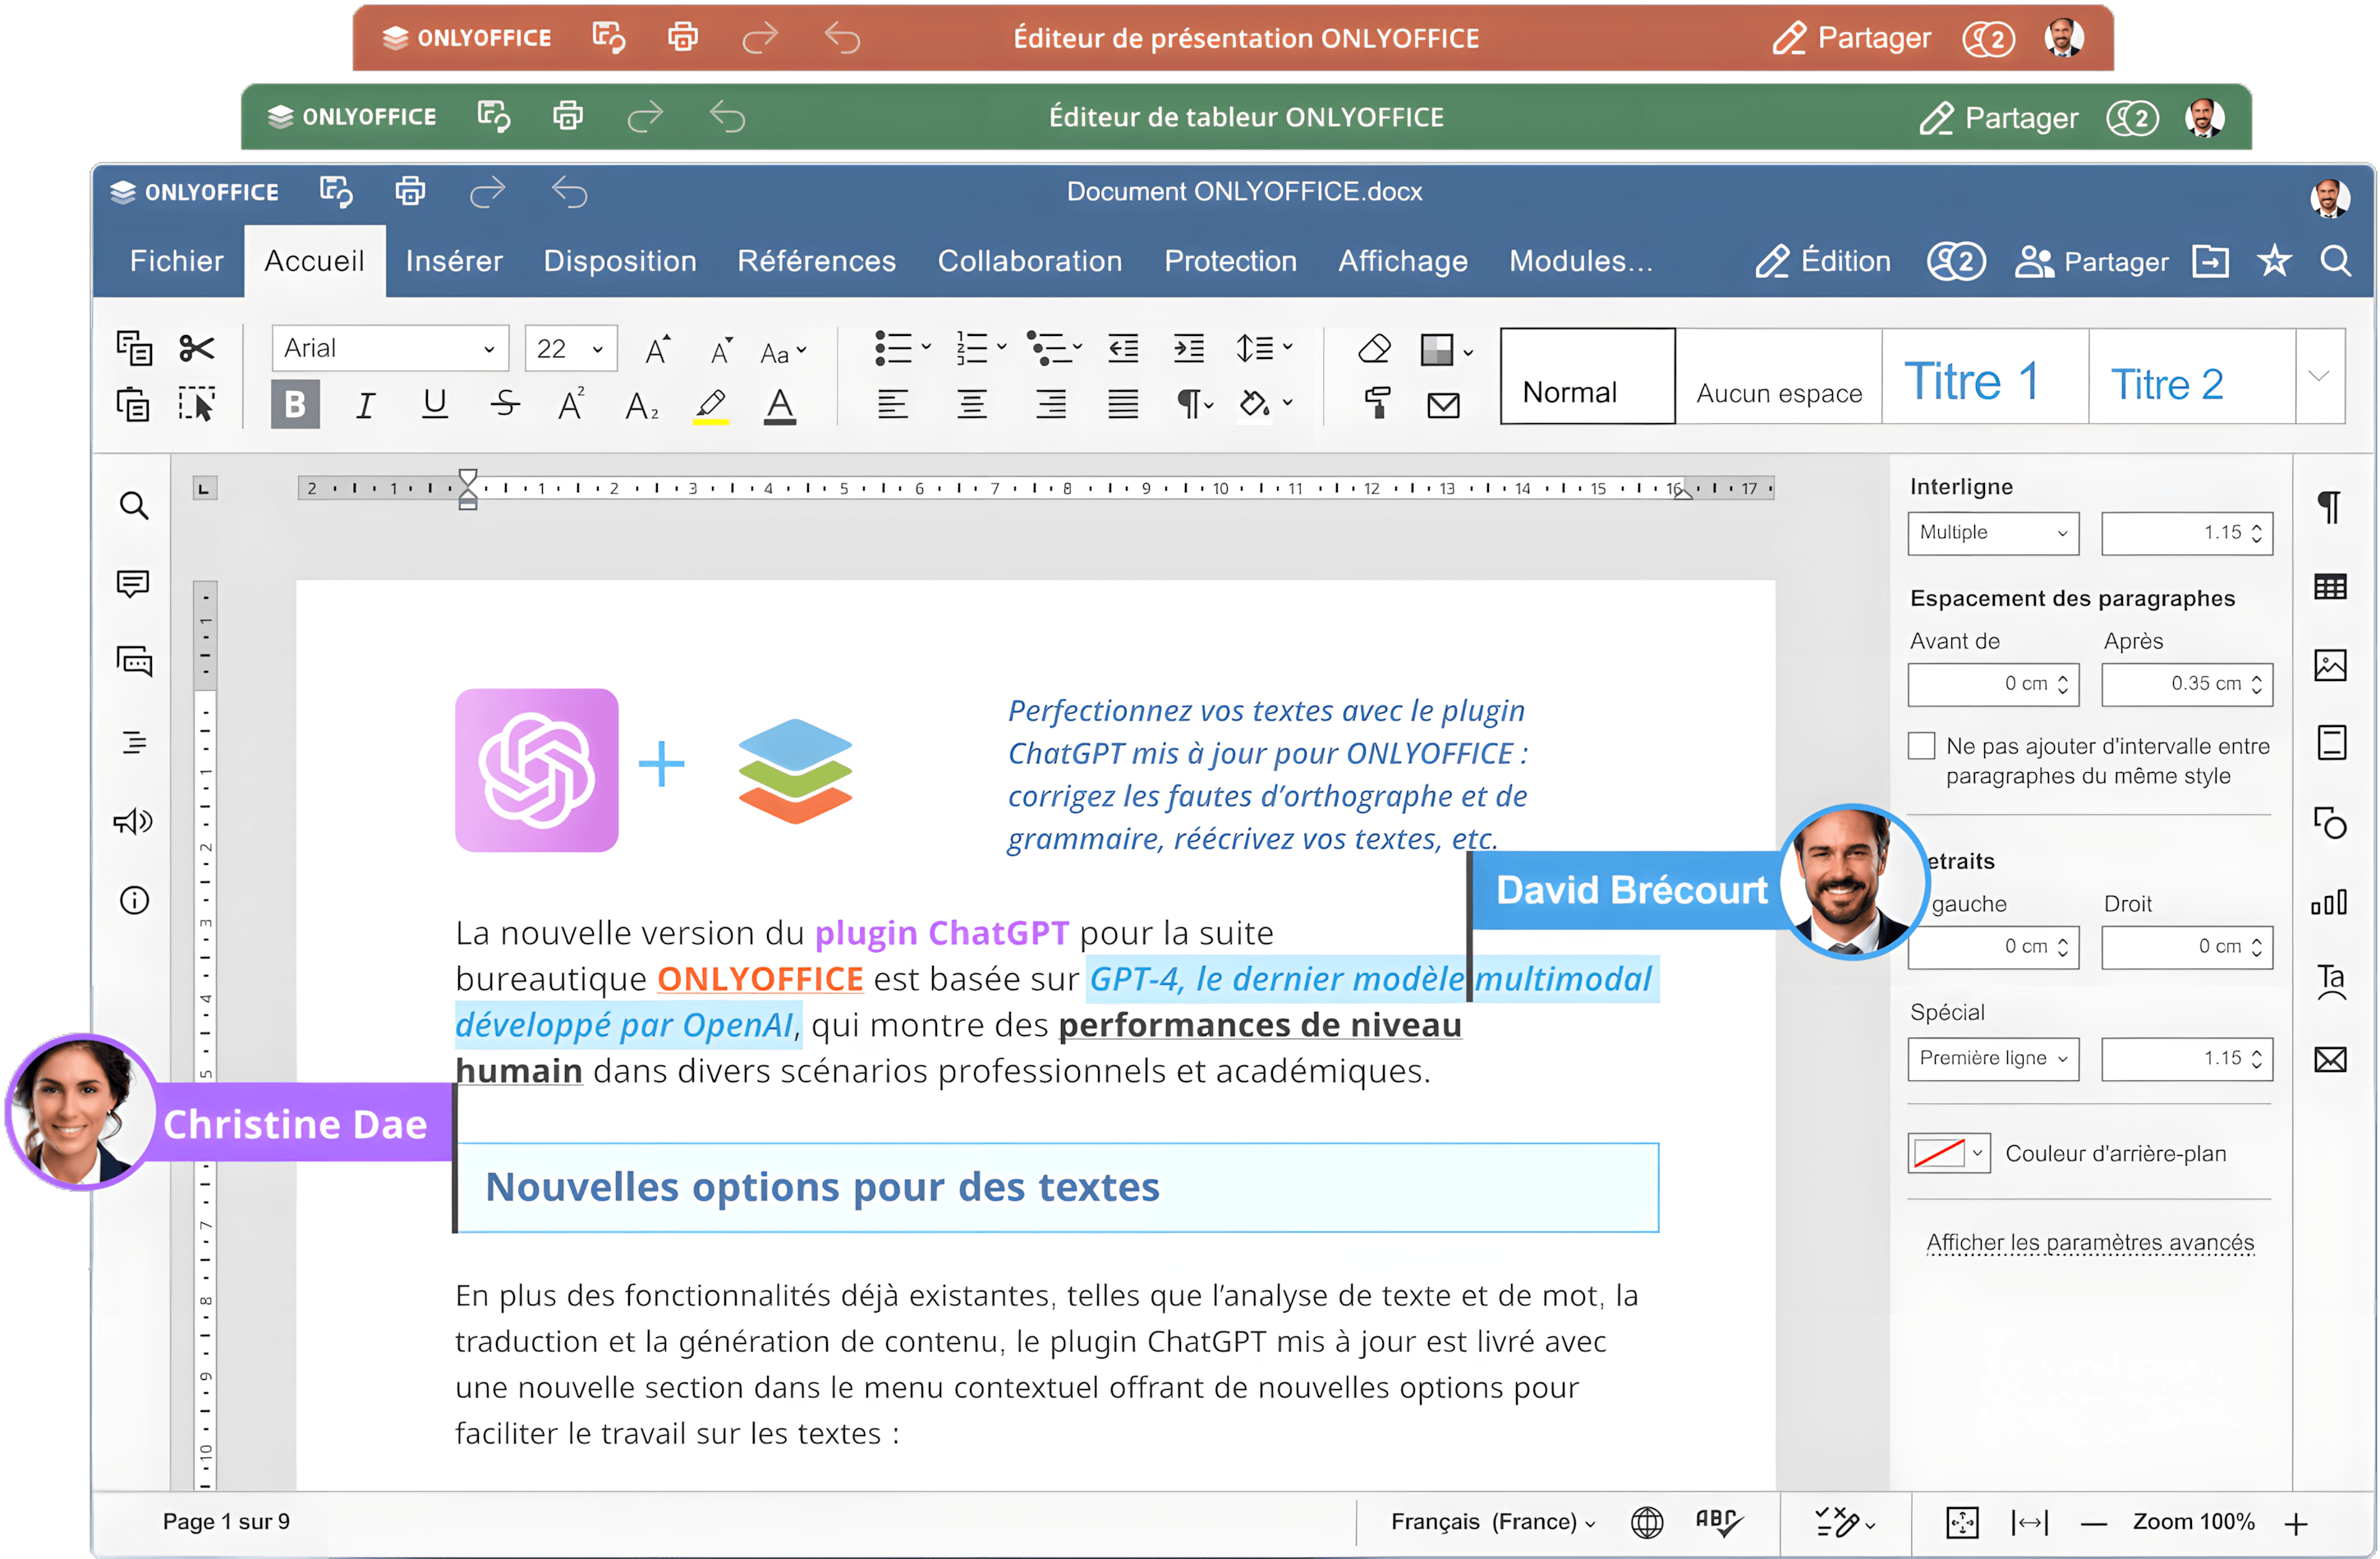Viewport: 2380px width, 1559px height.
Task: Open table settings in right sidebar
Action: point(2330,587)
